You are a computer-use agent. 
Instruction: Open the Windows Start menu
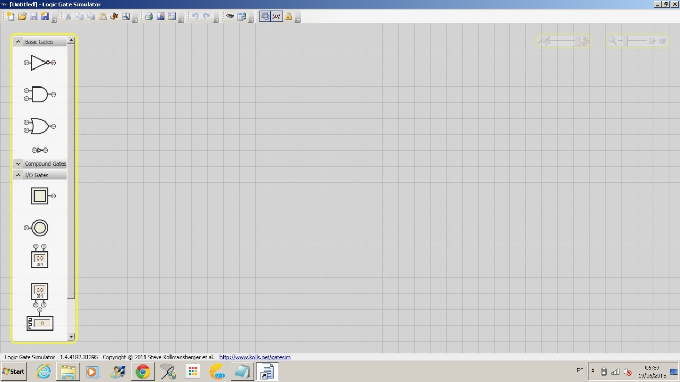(x=14, y=371)
